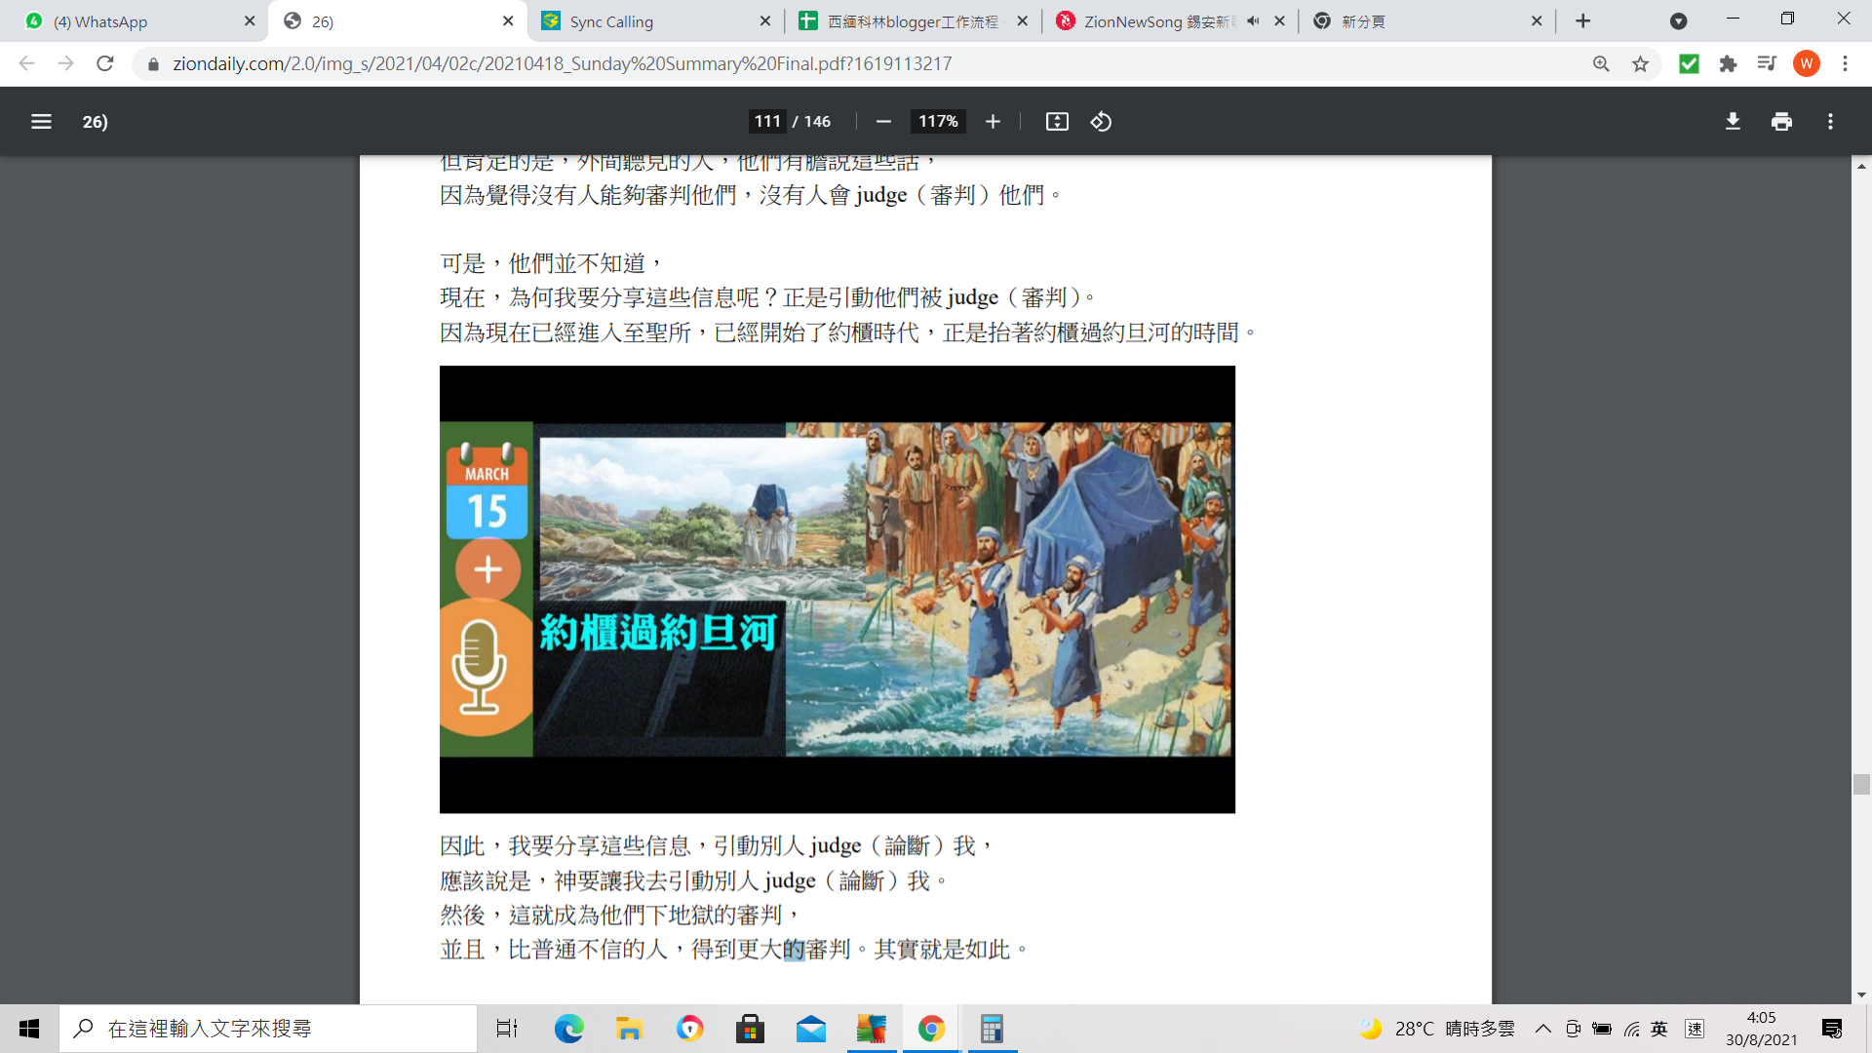Click the battery tray icon
The height and width of the screenshot is (1053, 1872).
click(x=1602, y=1029)
